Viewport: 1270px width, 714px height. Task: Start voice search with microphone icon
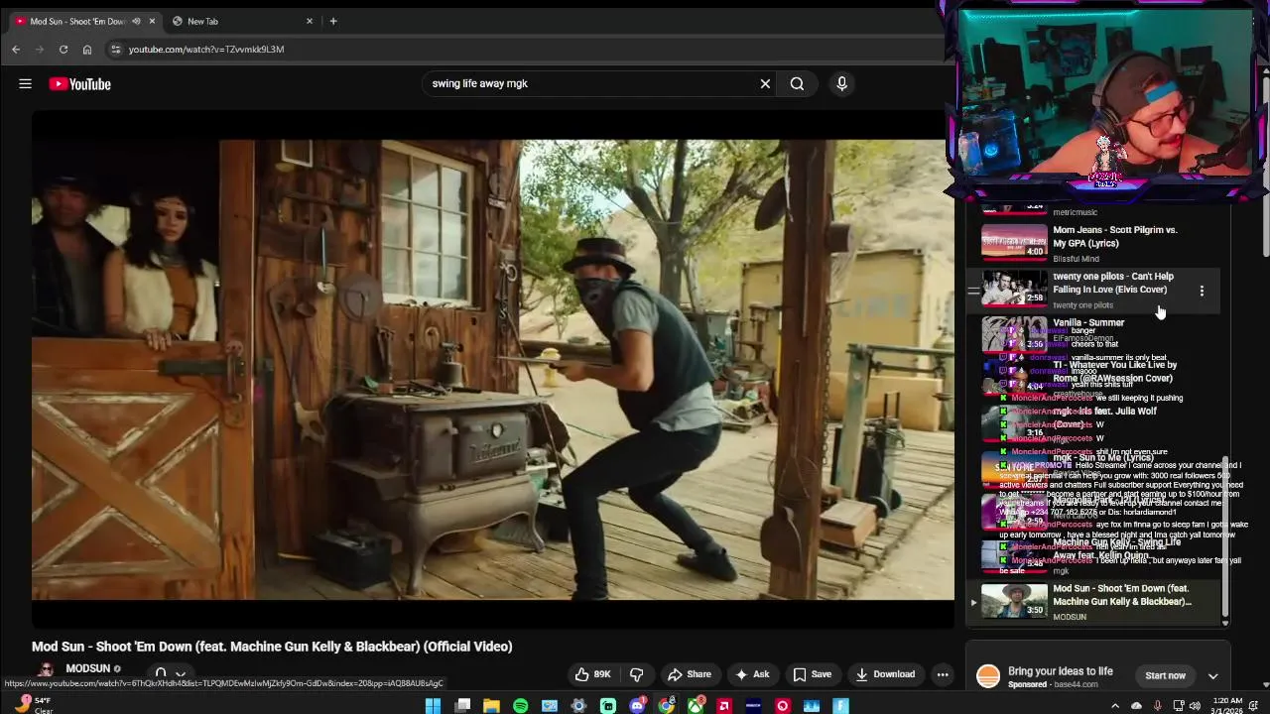841,84
